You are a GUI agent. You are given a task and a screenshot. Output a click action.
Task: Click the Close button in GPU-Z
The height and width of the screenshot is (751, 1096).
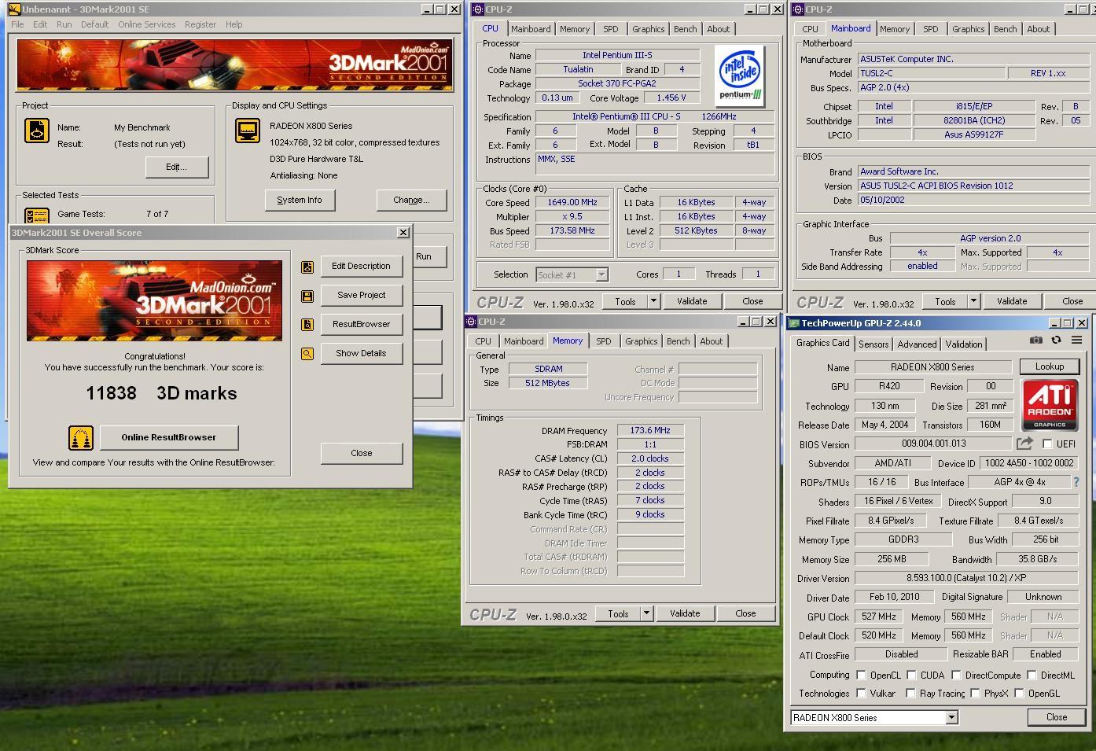tap(1056, 717)
